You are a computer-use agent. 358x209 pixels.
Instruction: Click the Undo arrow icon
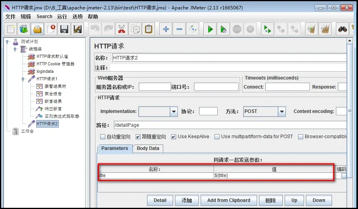coord(95,29)
